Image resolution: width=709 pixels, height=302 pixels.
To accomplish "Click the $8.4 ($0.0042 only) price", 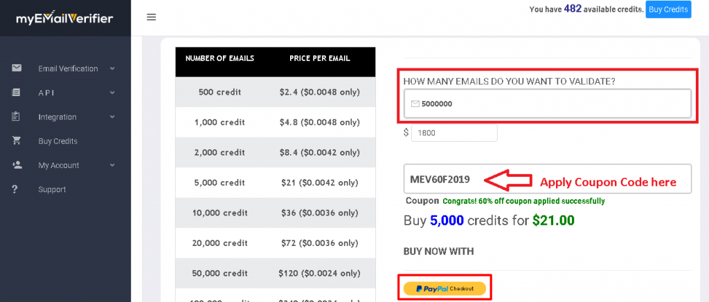I will pos(320,153).
